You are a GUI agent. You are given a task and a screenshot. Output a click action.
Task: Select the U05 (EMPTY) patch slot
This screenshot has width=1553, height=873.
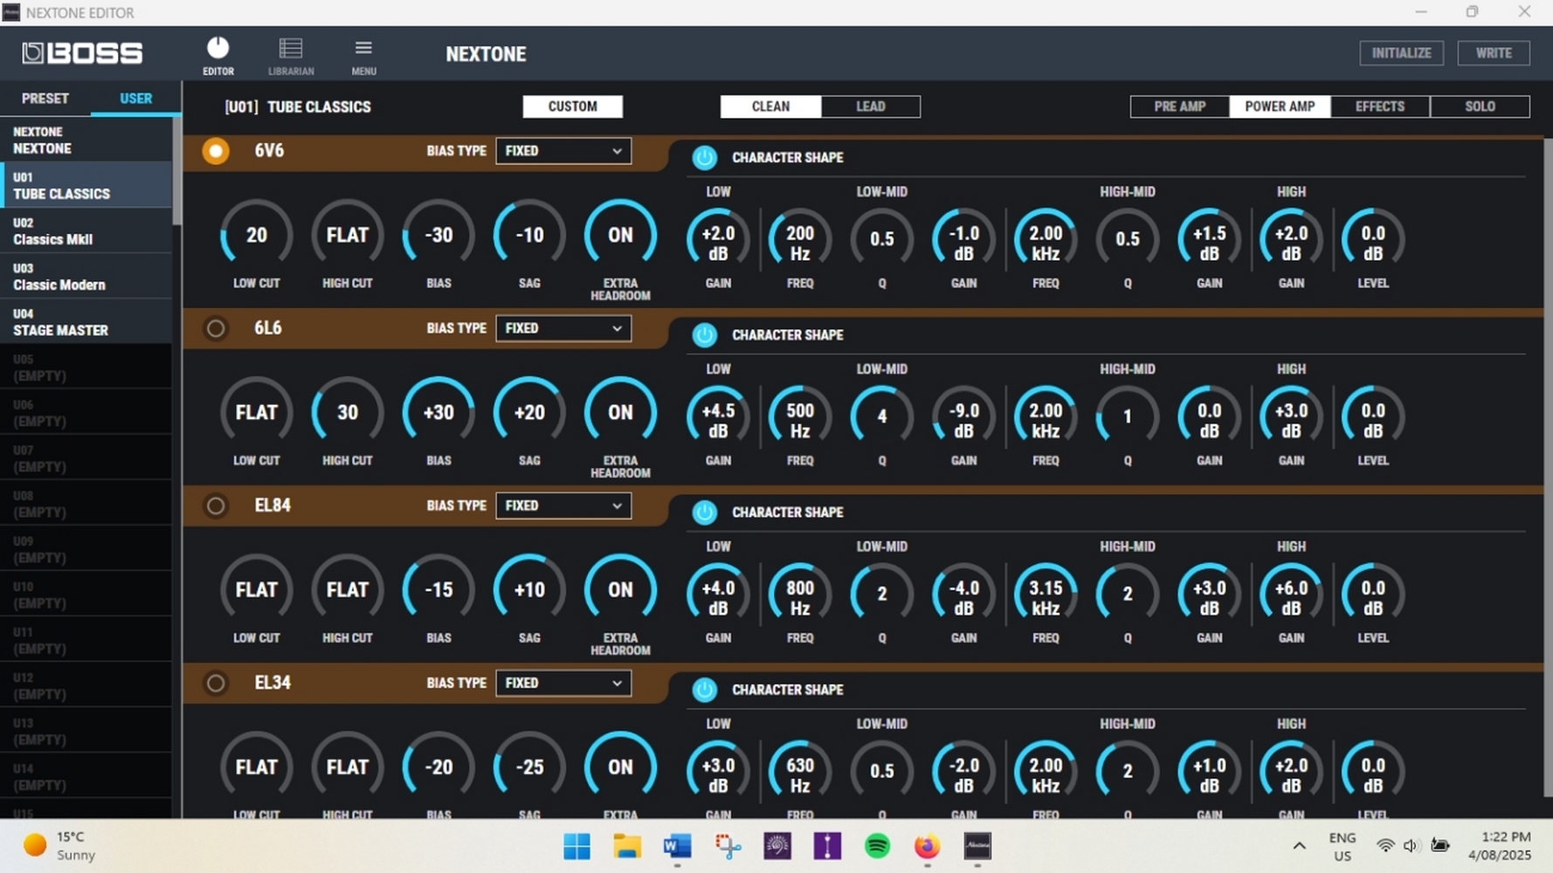(x=86, y=368)
